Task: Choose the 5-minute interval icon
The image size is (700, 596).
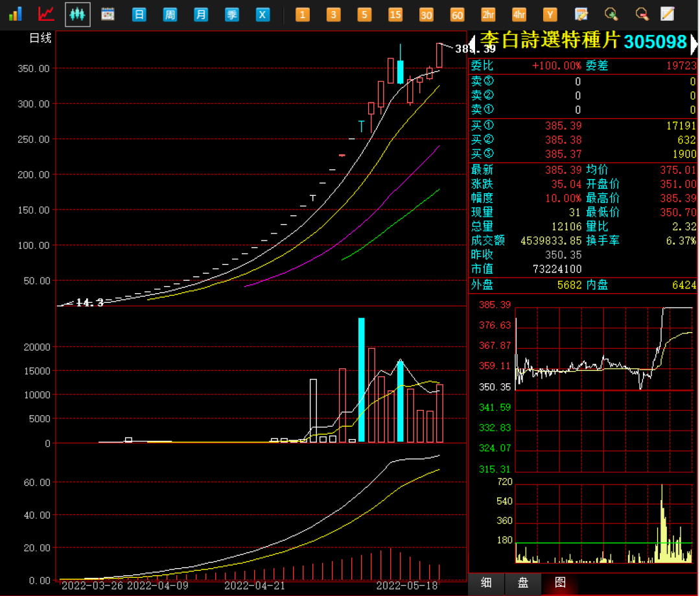Action: point(364,15)
